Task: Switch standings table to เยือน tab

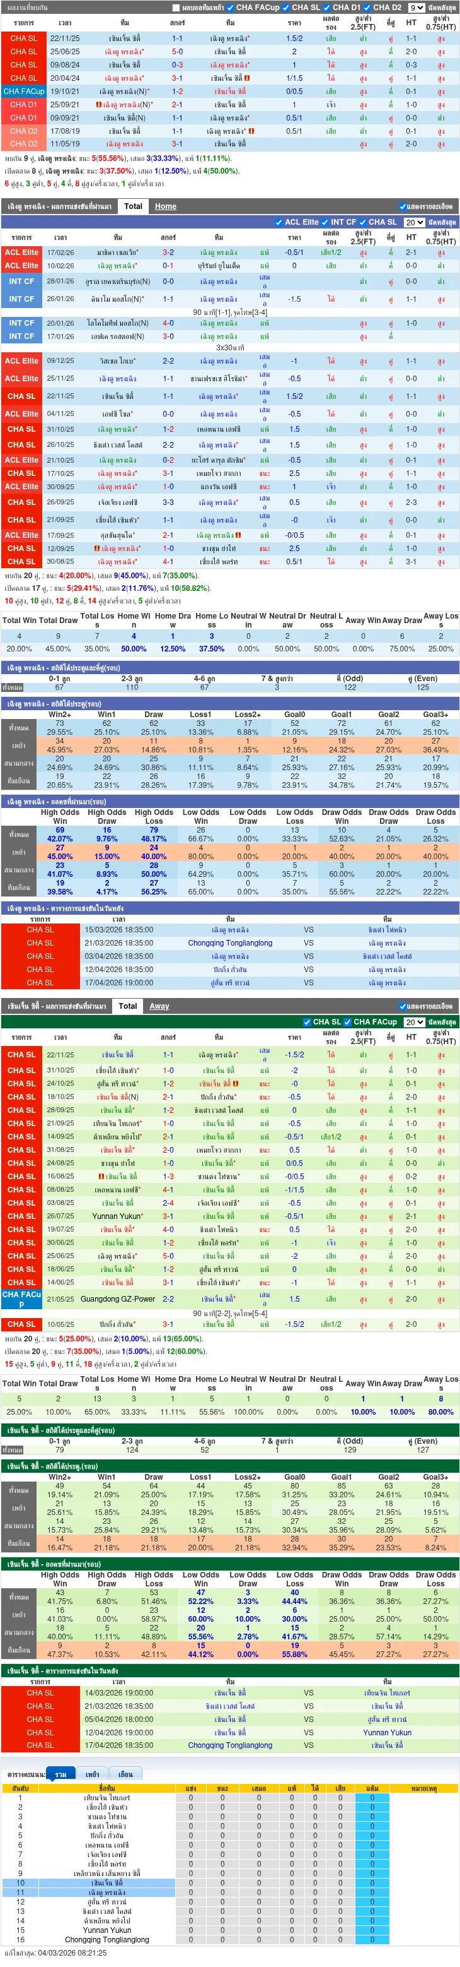Action: (x=126, y=1774)
